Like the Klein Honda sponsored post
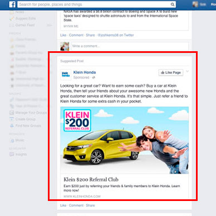This screenshot has height=216, width=216. coord(63,205)
